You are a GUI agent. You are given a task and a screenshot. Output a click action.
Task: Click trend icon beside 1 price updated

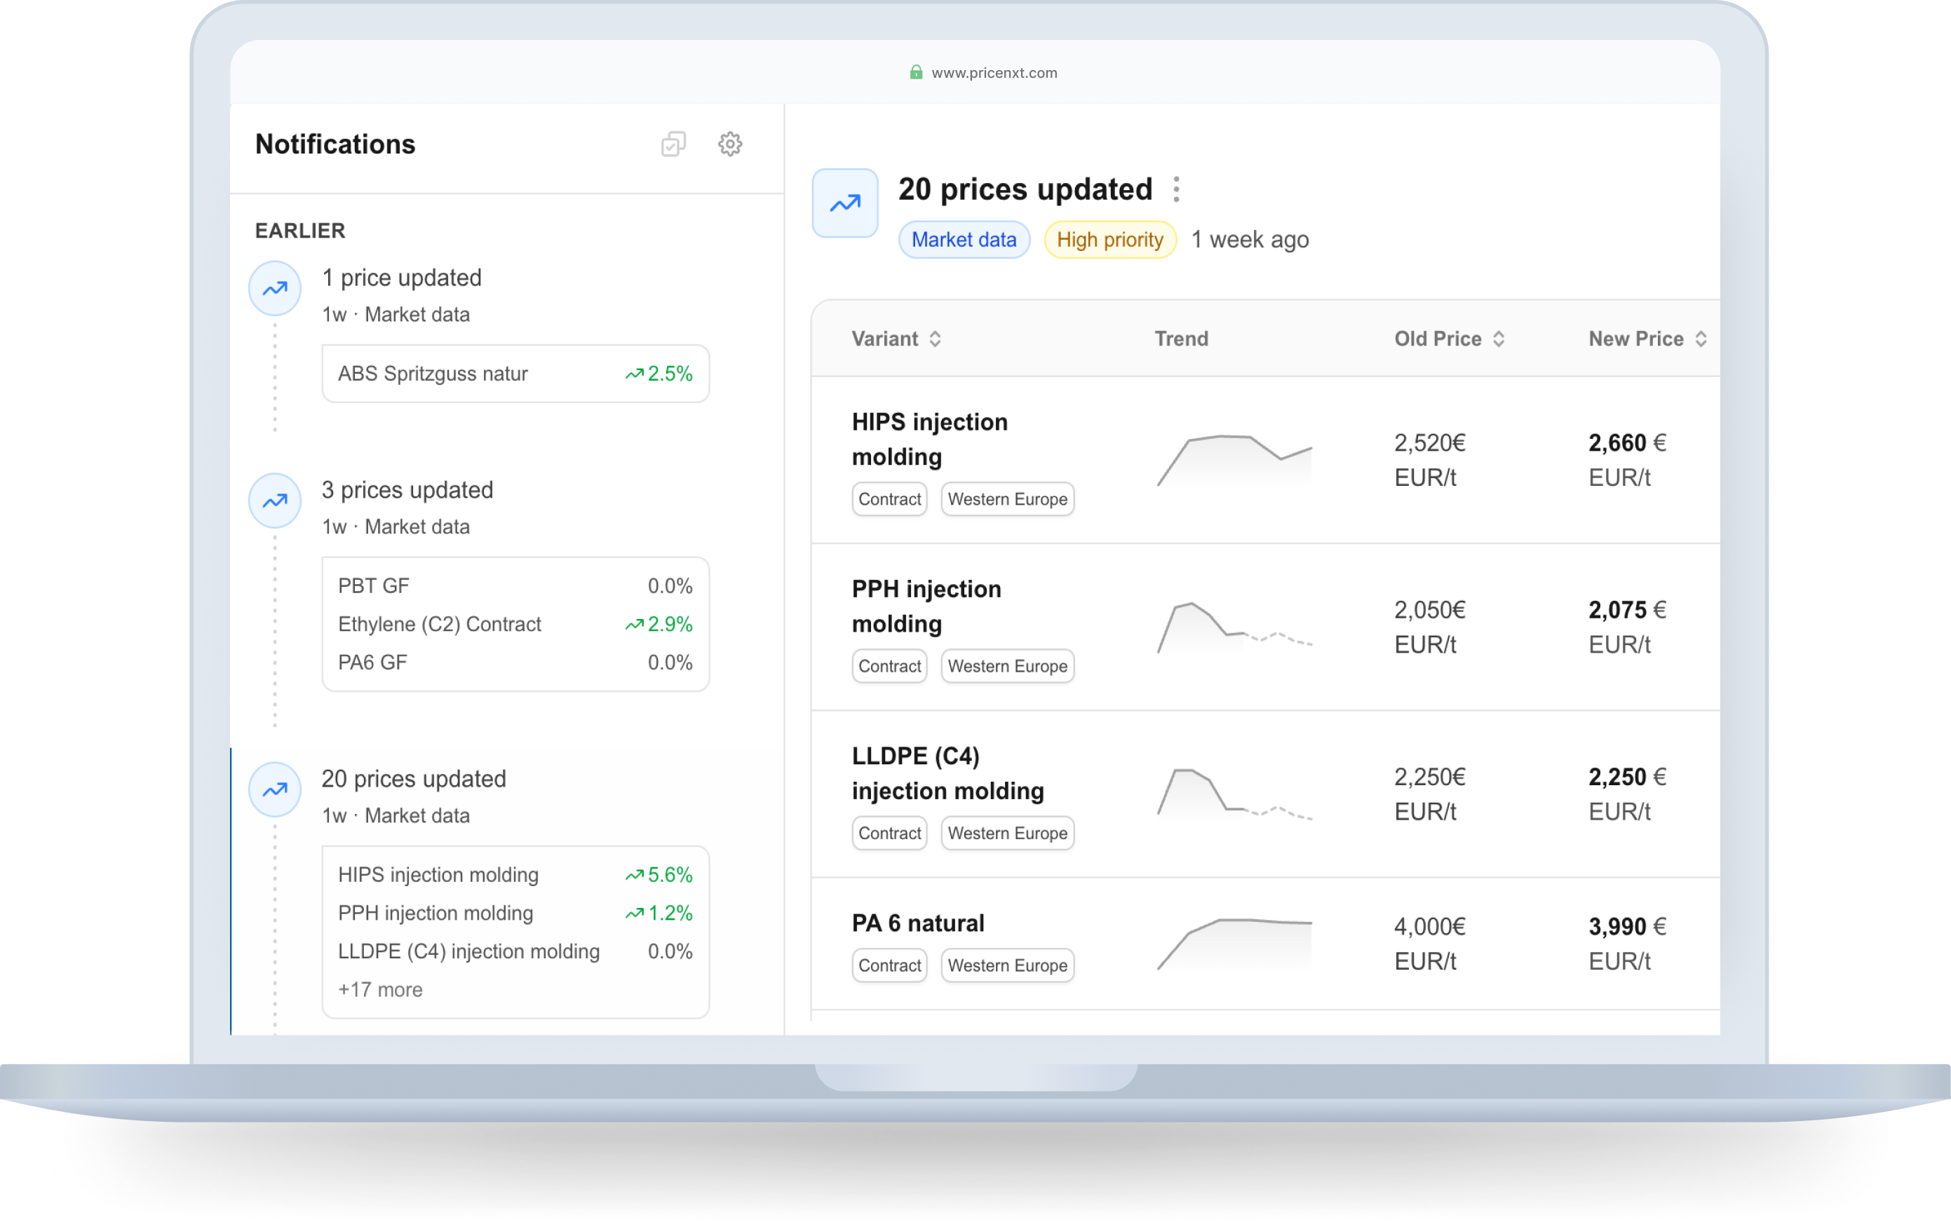[x=276, y=288]
